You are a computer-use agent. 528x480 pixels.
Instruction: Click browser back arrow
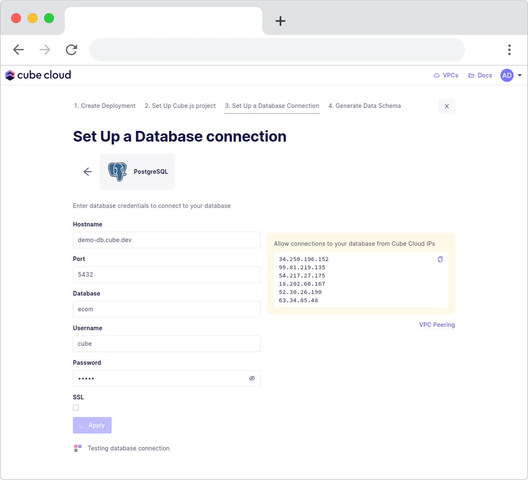coord(18,50)
